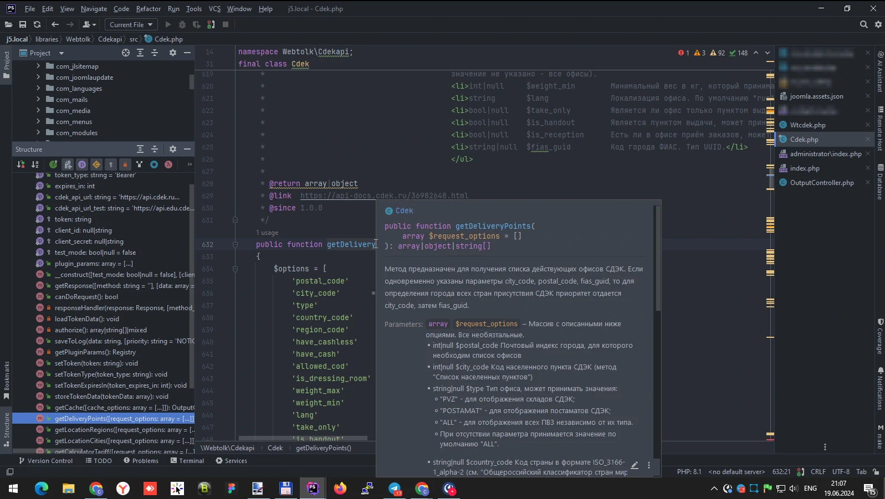The width and height of the screenshot is (885, 499).
Task: Open the Database tool window
Action: [880, 182]
